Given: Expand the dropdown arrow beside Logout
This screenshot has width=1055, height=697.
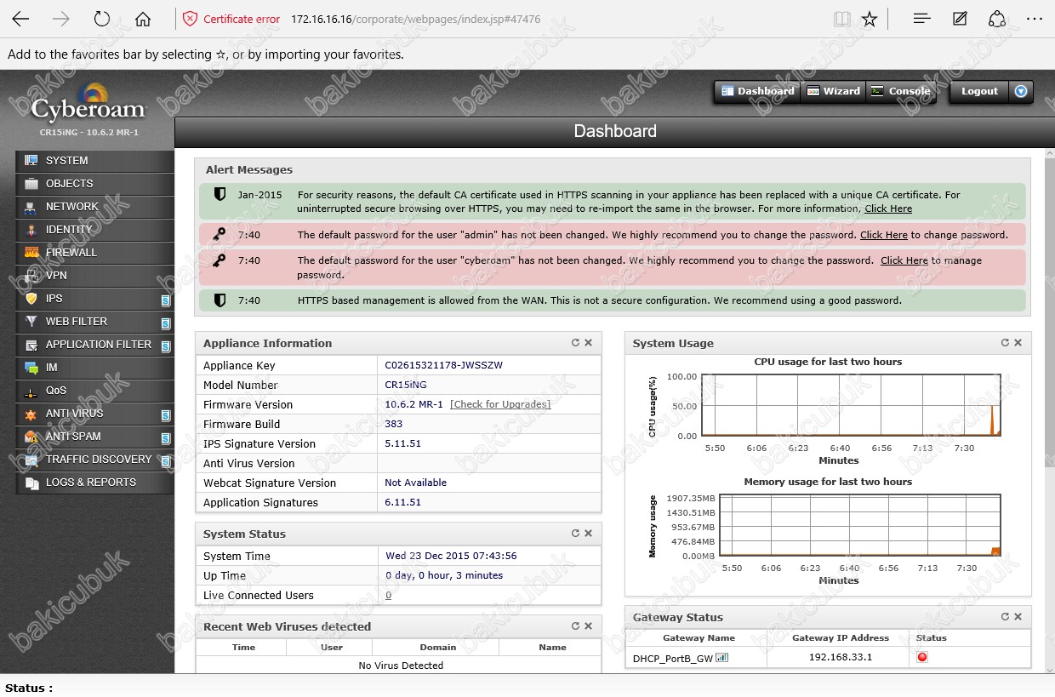Looking at the screenshot, I should (1022, 91).
